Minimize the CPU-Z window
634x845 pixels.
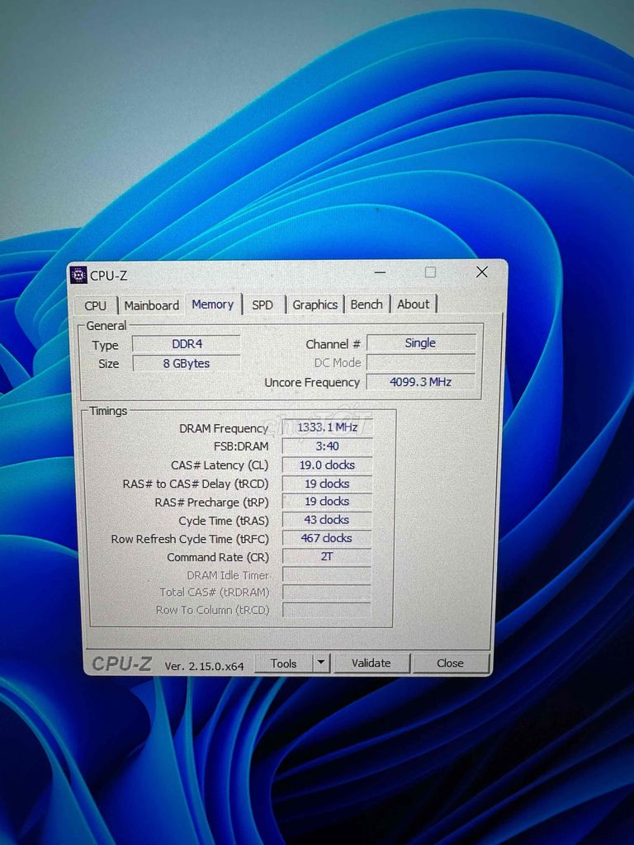(380, 272)
